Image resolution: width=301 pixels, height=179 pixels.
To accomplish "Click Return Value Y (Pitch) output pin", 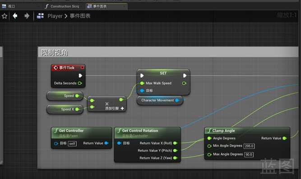I will (x=175, y=151).
